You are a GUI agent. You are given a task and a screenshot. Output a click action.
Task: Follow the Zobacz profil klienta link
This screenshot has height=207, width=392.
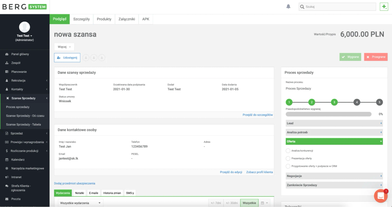[x=259, y=172]
